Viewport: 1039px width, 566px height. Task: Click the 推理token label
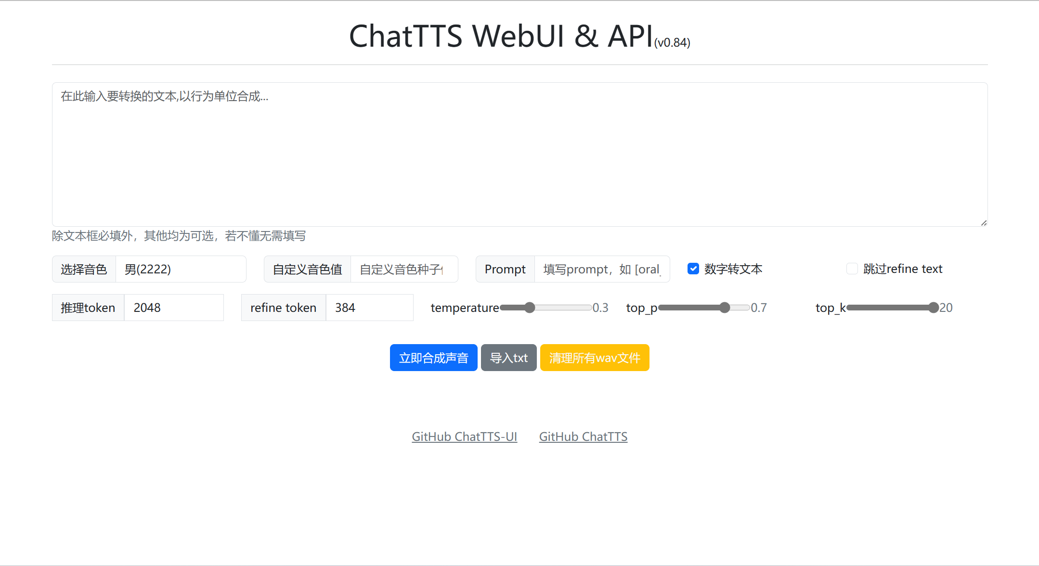(88, 308)
